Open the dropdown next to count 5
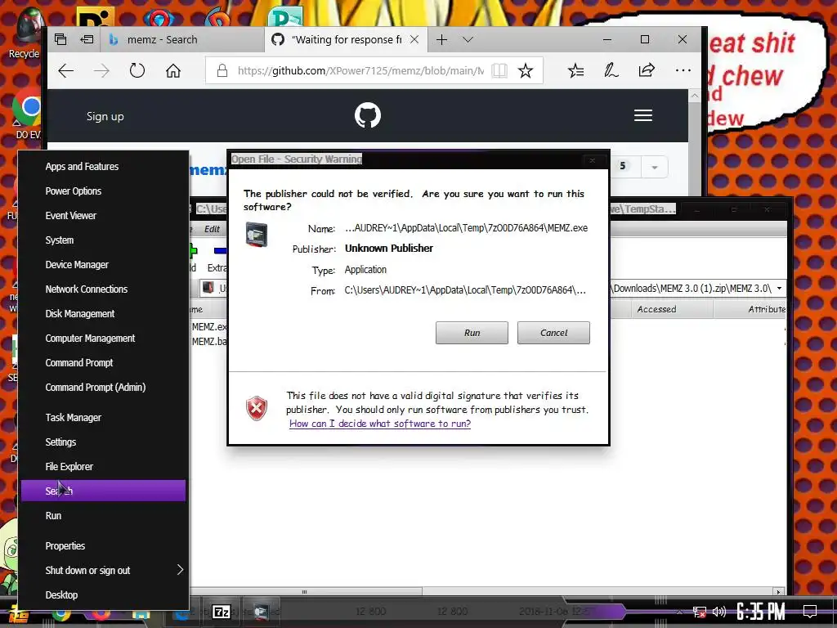Viewport: 837px width, 628px height. click(x=655, y=167)
